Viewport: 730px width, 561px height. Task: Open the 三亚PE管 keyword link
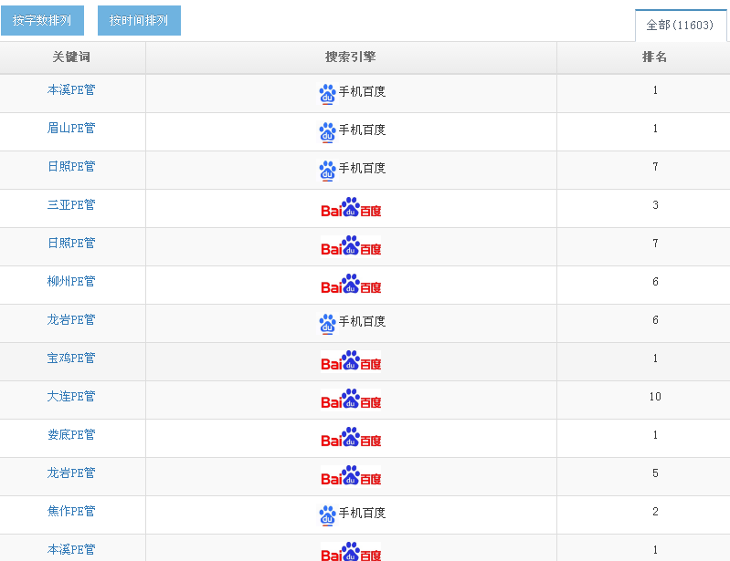(x=71, y=205)
